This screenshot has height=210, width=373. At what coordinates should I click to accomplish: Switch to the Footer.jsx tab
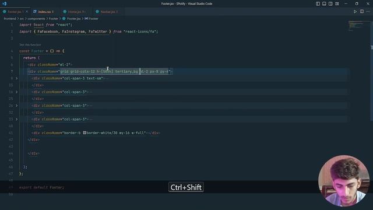pyautogui.click(x=15, y=12)
